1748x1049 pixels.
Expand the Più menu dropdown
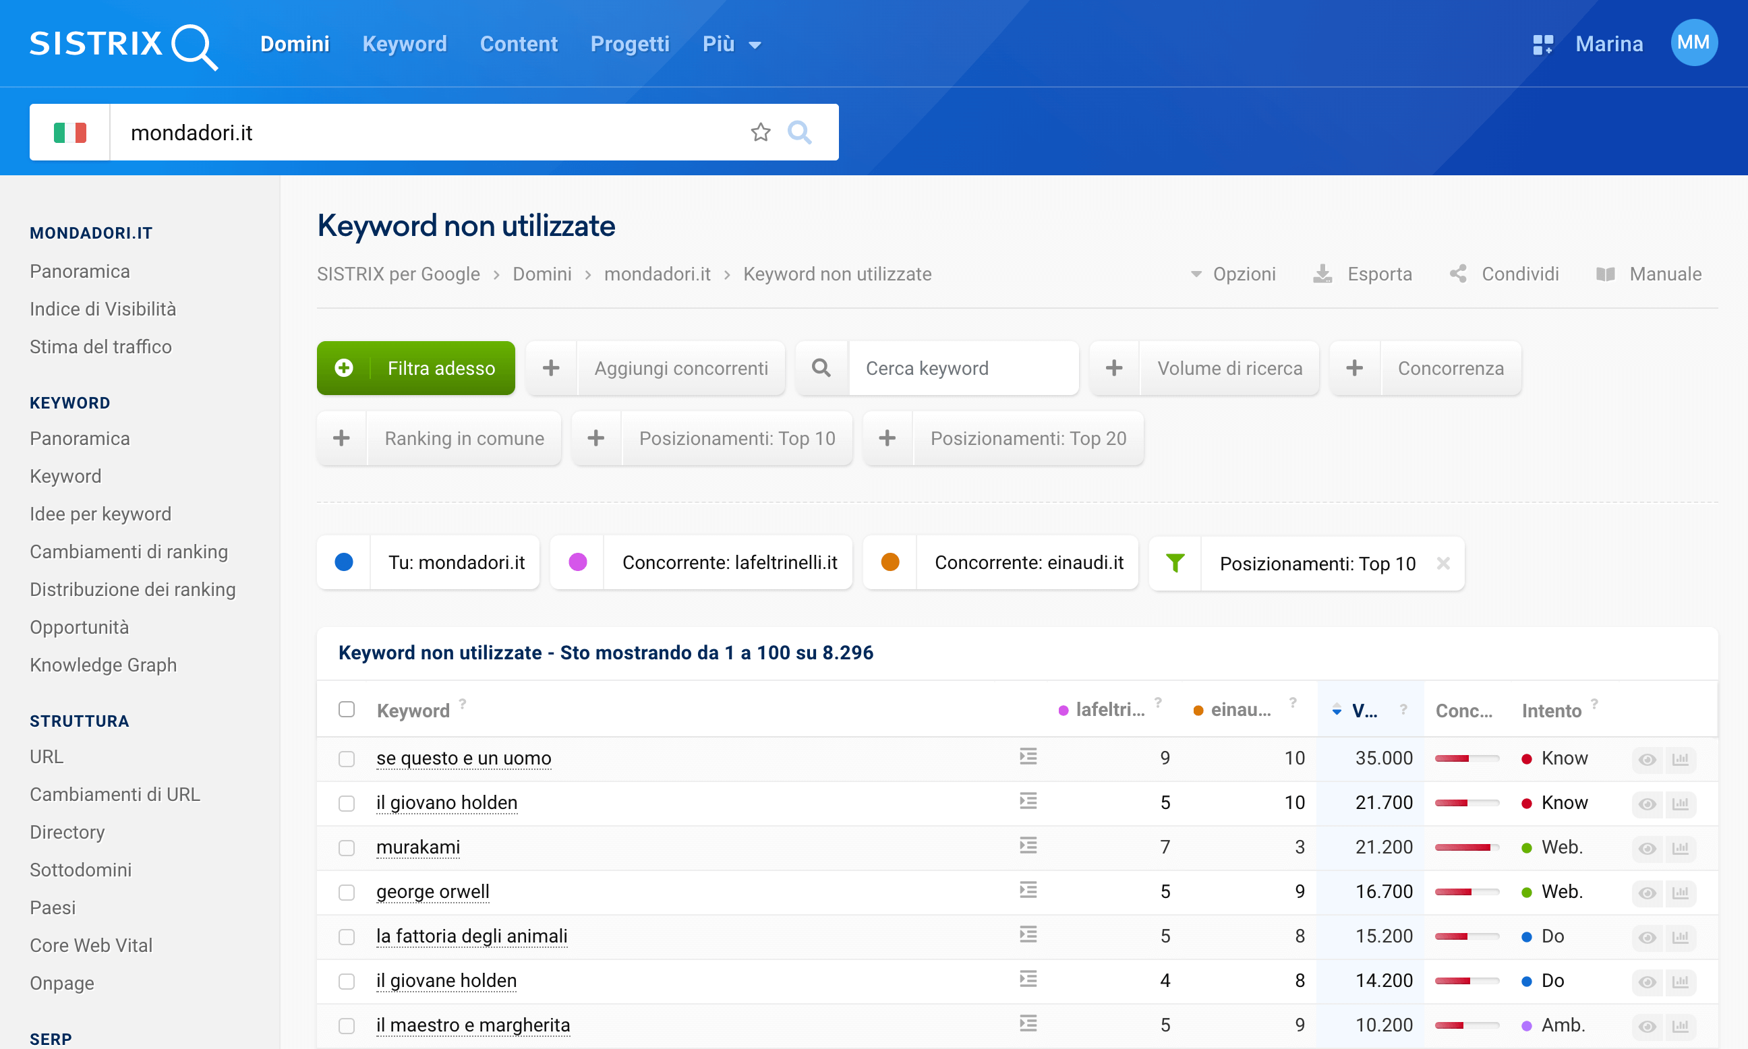point(732,44)
